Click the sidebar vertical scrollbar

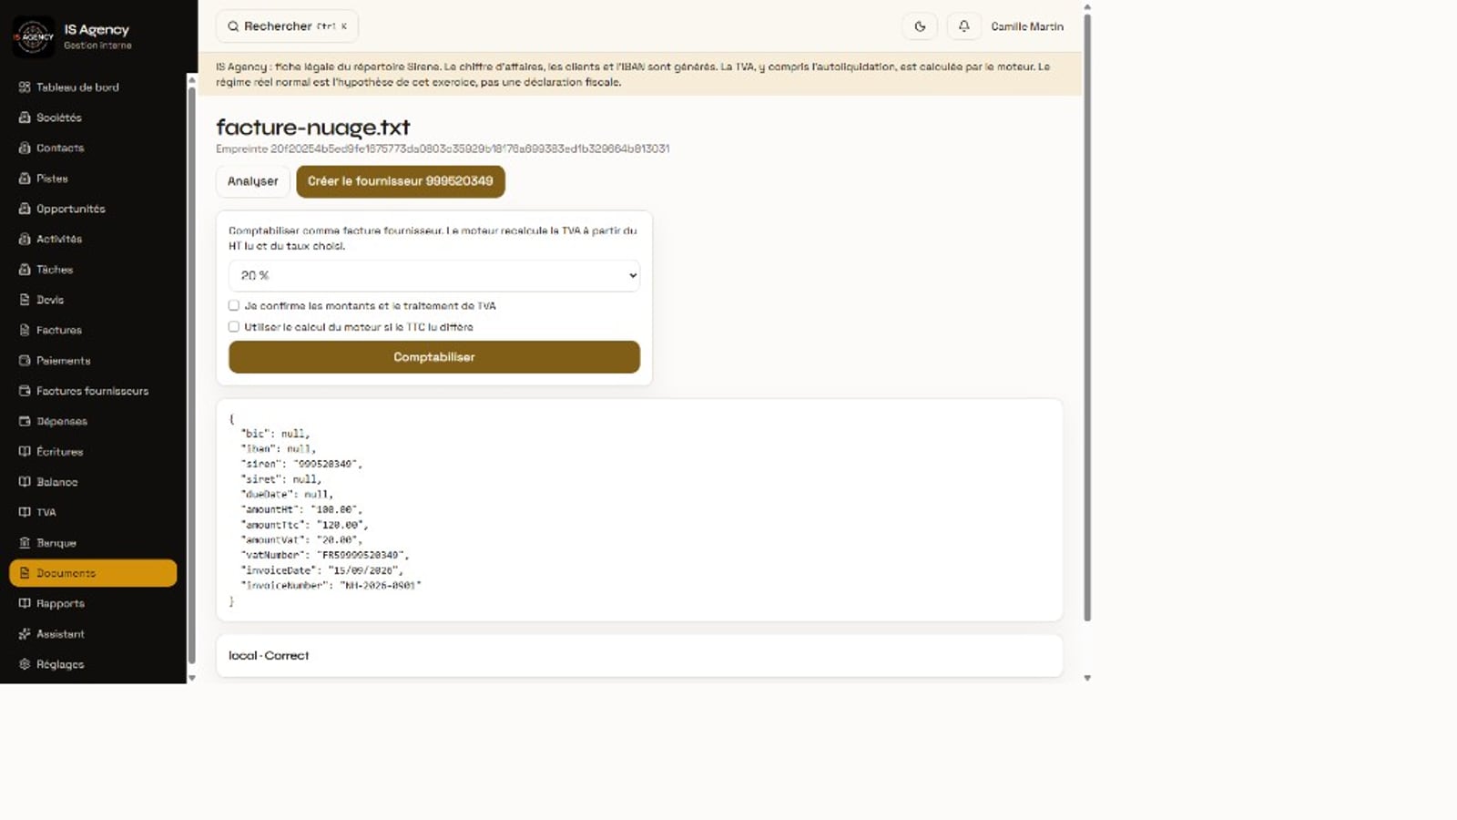[191, 374]
